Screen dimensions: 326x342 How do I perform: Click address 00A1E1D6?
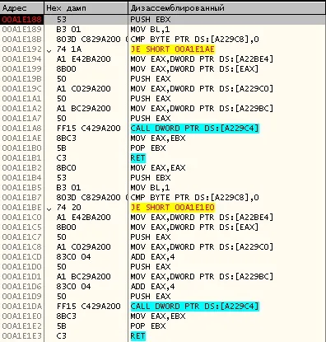(21, 287)
